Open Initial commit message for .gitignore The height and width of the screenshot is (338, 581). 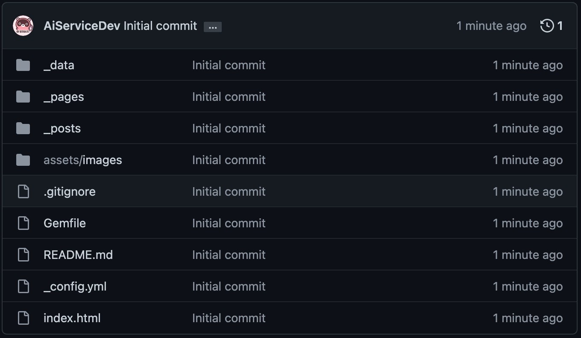(x=229, y=192)
